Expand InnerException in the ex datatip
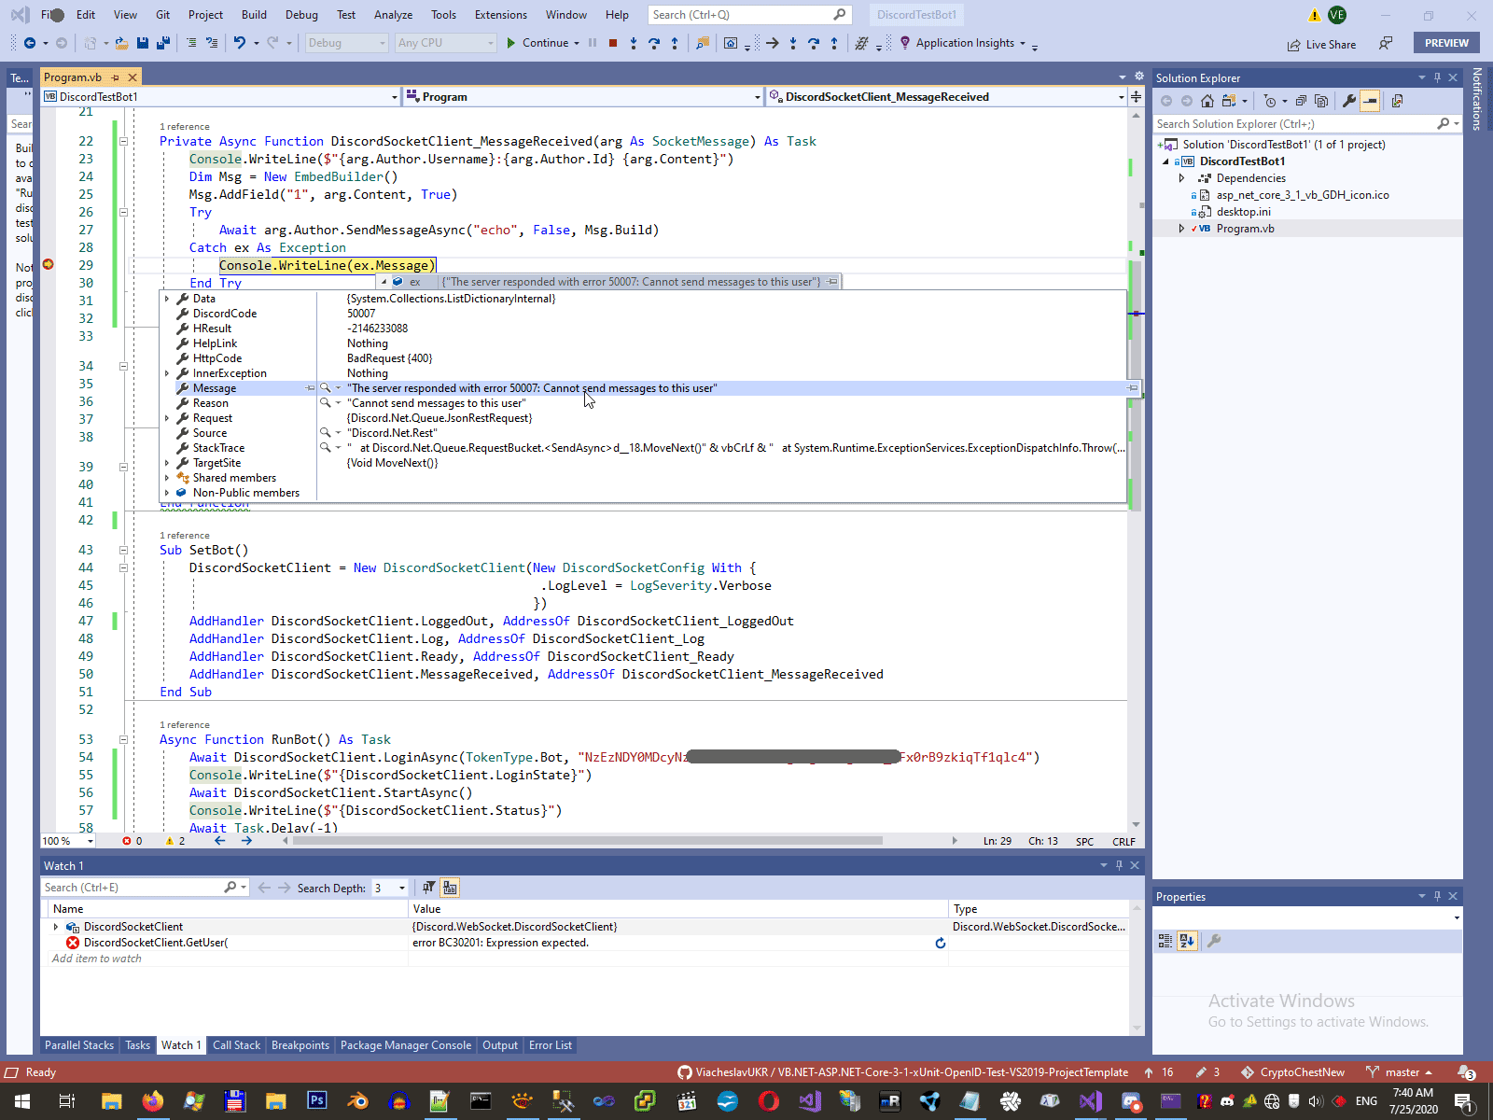Screen dimensions: 1493x1120 click(x=167, y=373)
